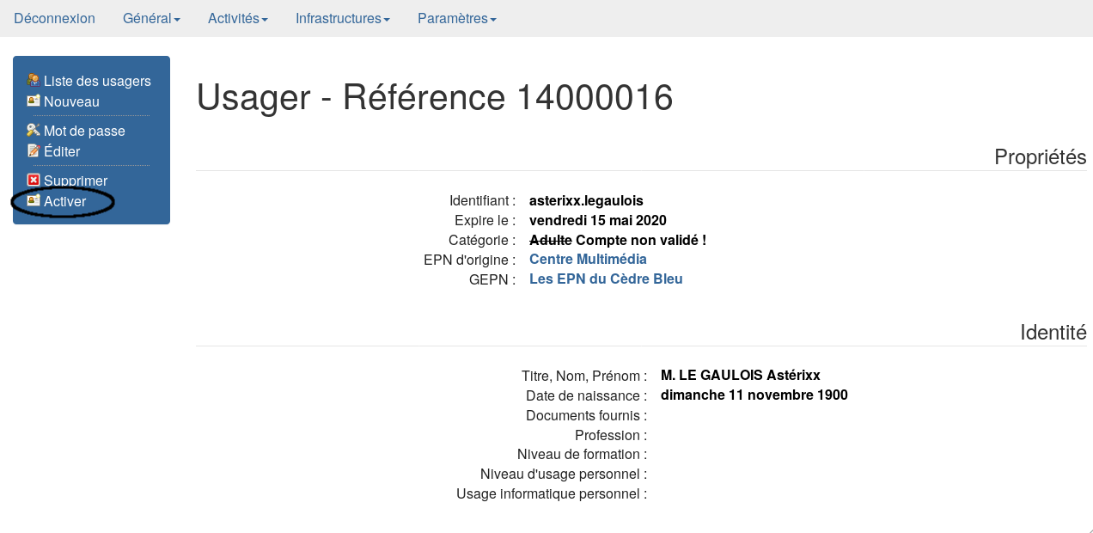The image size is (1093, 533).
Task: Expand the Infrastructures dropdown menu
Action: pyautogui.click(x=342, y=18)
